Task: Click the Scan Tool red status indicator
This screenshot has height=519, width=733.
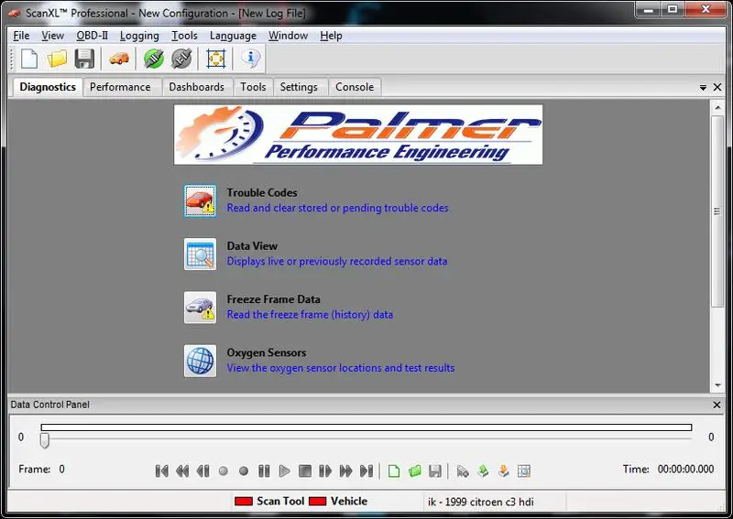Action: pyautogui.click(x=244, y=502)
